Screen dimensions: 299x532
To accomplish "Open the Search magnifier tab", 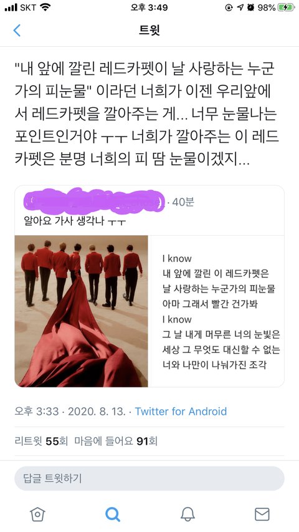I will (x=112, y=514).
